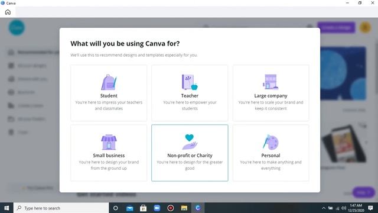Open the notification center icon
The image size is (378, 213).
click(370, 208)
